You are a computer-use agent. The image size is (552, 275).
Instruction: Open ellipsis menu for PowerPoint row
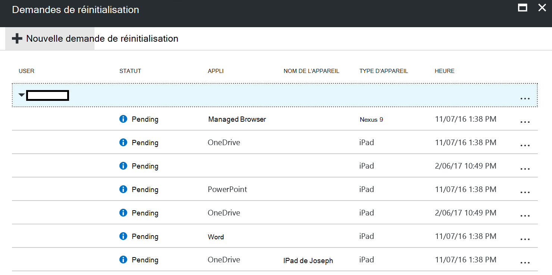tap(525, 192)
